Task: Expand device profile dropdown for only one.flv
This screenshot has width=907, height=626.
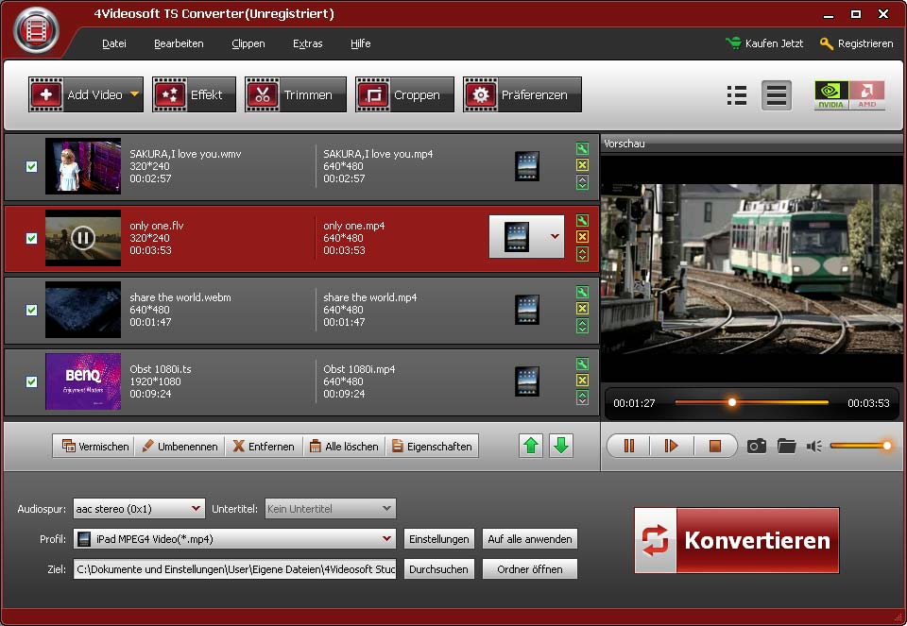Action: click(555, 237)
